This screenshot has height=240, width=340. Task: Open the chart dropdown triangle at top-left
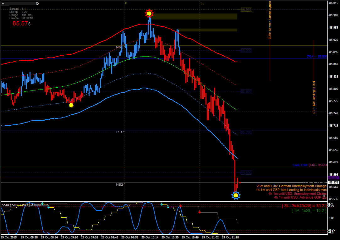pyautogui.click(x=3, y=3)
